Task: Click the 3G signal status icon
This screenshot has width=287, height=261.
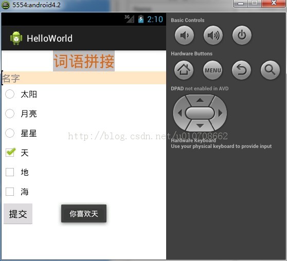Action: (130, 19)
